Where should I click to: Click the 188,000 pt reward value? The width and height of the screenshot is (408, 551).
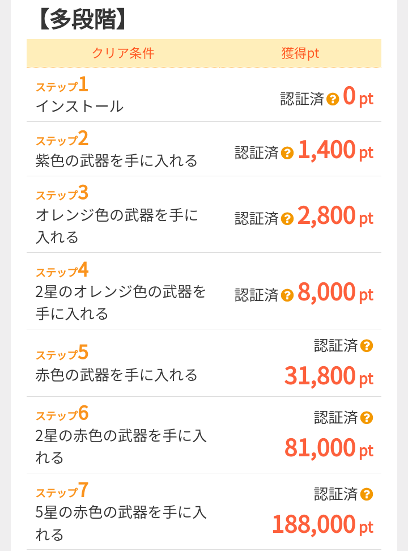pyautogui.click(x=322, y=525)
